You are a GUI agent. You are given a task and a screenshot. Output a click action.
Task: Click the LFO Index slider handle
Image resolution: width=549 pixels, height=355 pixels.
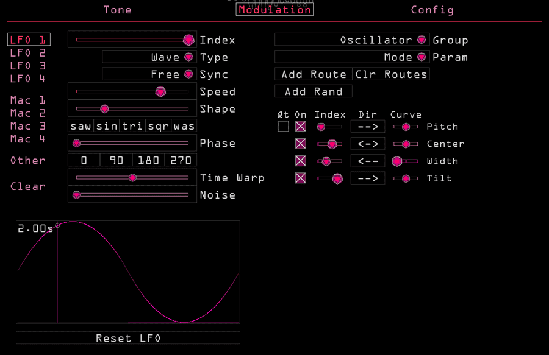(x=188, y=40)
